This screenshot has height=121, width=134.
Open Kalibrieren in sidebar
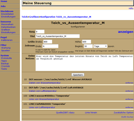tap(7, 40)
